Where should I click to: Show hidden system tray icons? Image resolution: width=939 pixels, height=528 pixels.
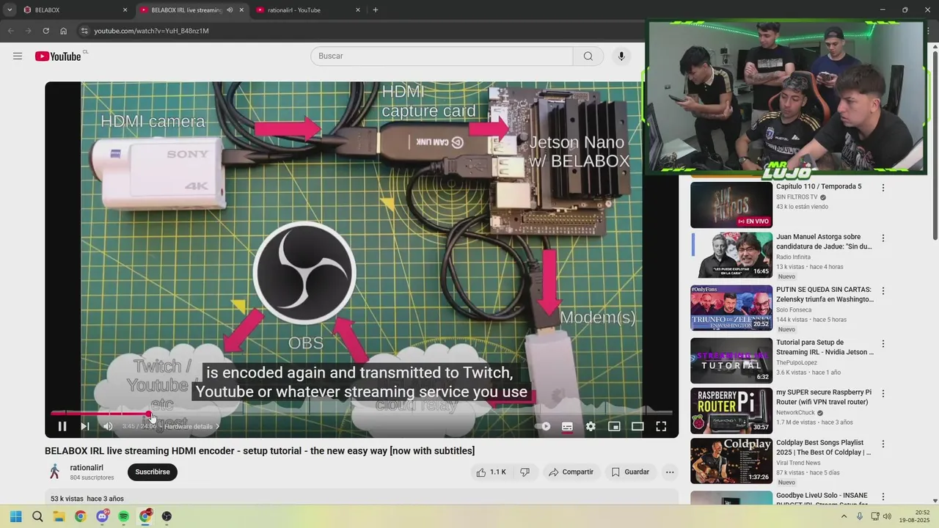pos(844,516)
